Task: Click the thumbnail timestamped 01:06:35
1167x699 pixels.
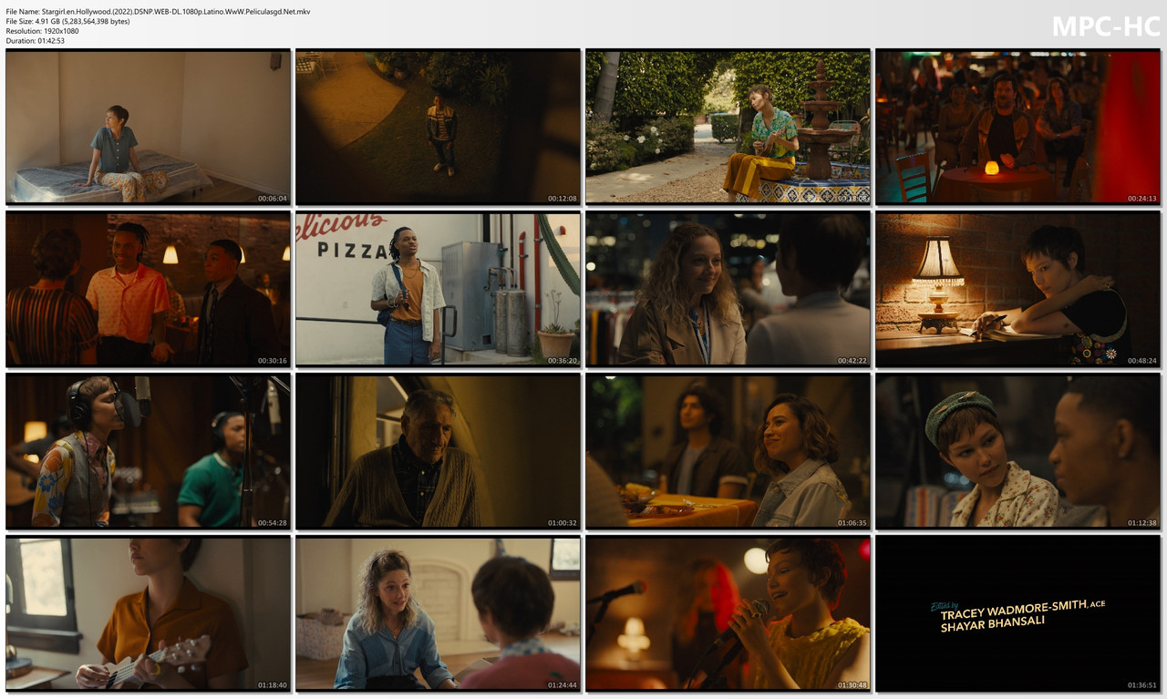Action: pyautogui.click(x=728, y=452)
